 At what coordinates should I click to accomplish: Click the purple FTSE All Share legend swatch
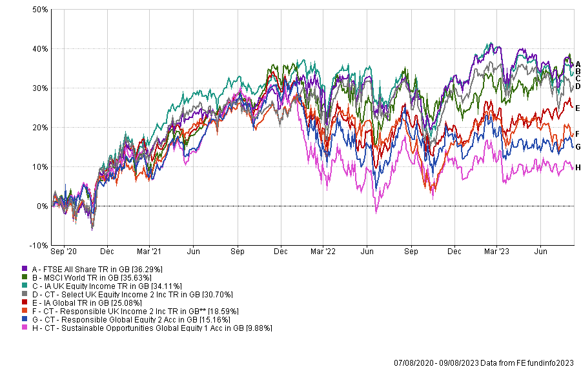[25, 268]
